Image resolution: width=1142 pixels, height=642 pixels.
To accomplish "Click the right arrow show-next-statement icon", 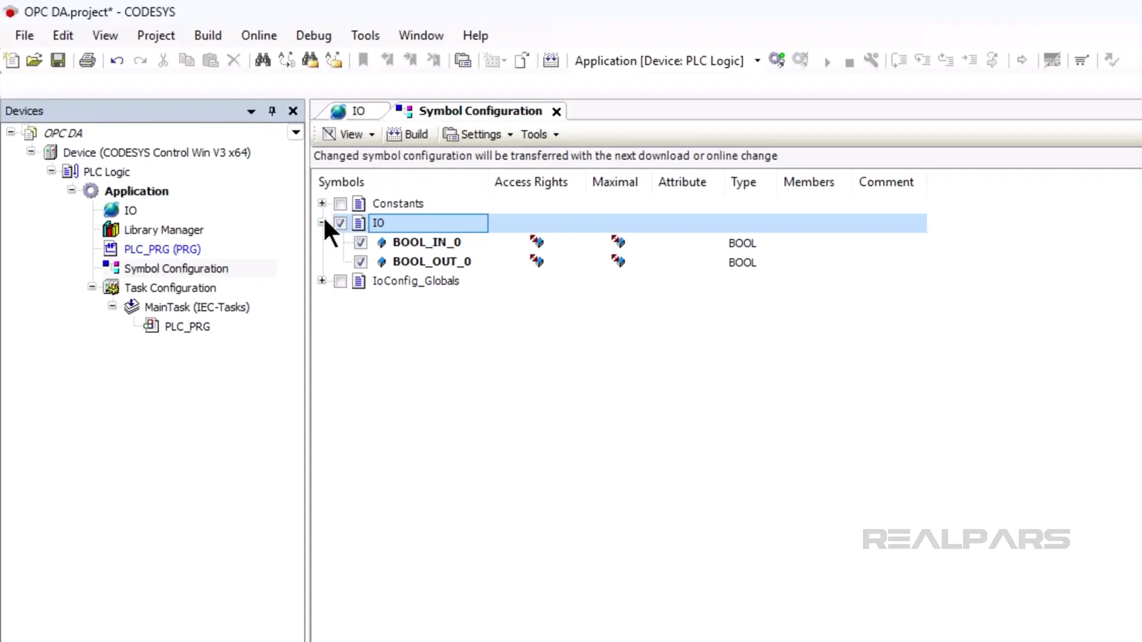I will (x=1022, y=60).
